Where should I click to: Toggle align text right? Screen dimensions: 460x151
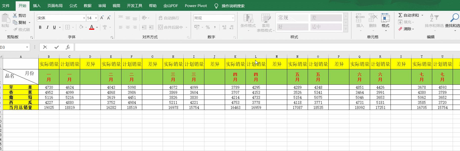[x=135, y=27]
